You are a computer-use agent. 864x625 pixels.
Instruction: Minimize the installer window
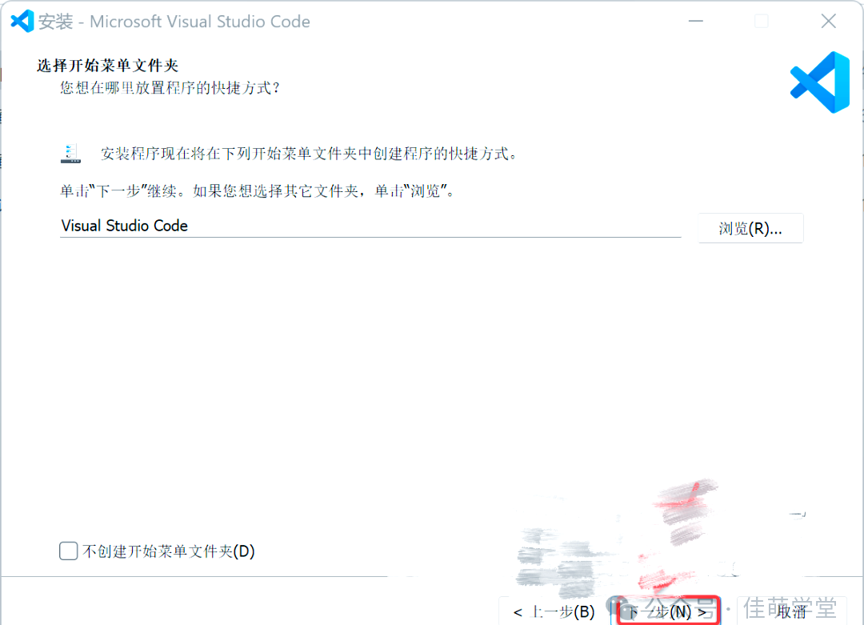pos(696,22)
